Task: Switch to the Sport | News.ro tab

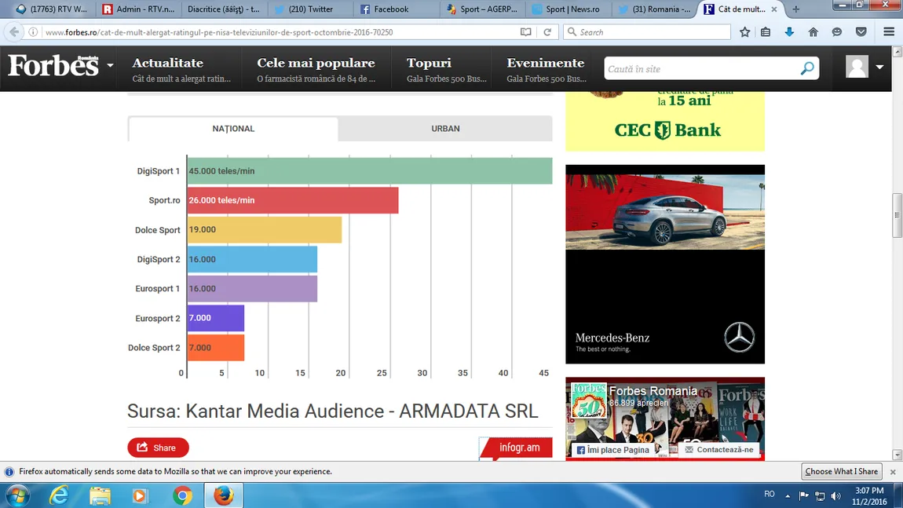Action: [567, 9]
